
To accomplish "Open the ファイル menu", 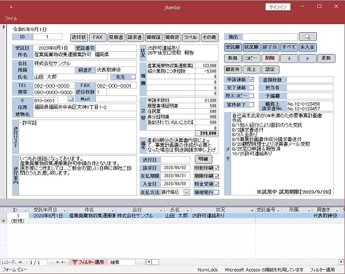I will tap(11, 19).
